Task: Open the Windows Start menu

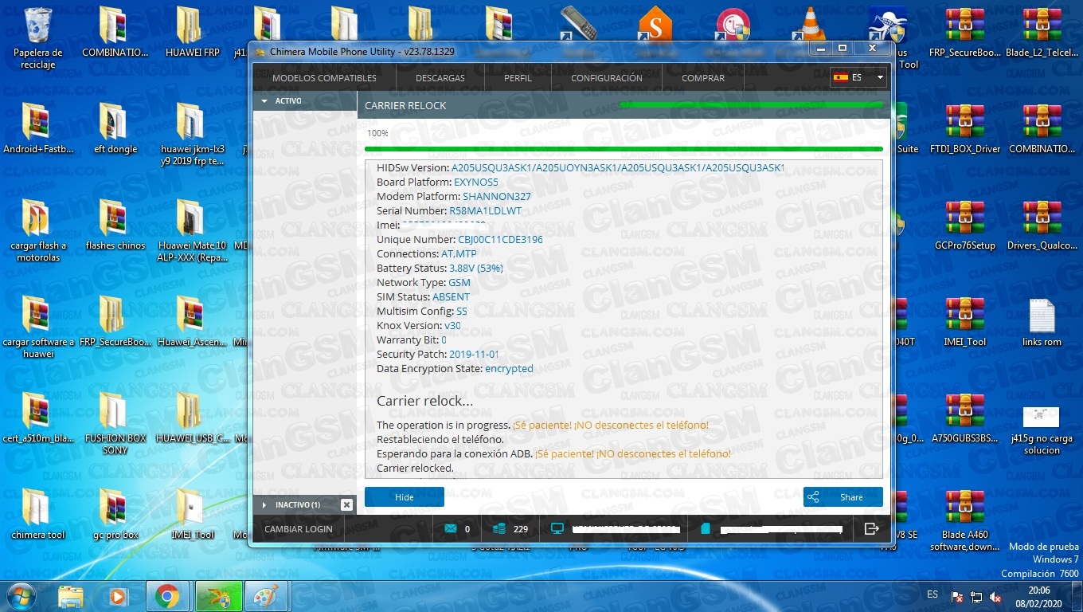Action: (21, 596)
